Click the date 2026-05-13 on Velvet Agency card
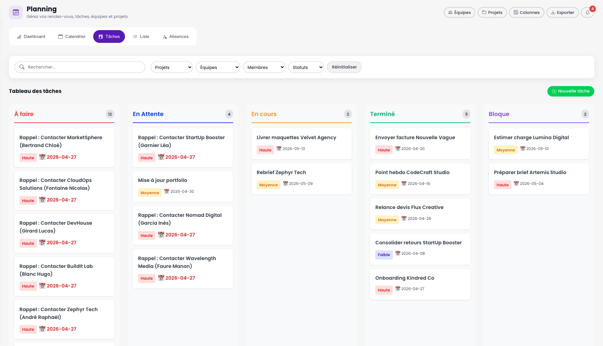 pyautogui.click(x=294, y=149)
